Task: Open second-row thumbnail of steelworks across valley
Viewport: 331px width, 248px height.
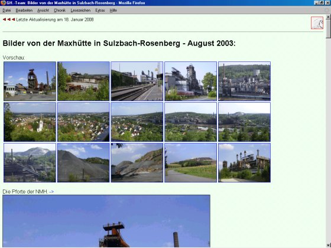Action: (x=190, y=122)
